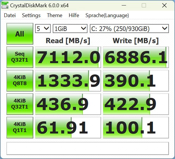Viewport: 175px width, 159px height.
Task: Open the Sprache(Language) menu
Action: [x=107, y=15]
